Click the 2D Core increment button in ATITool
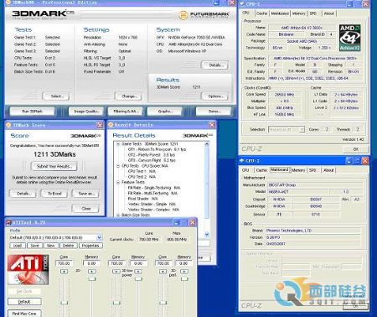This screenshot has width=377, height=317. click(64, 272)
